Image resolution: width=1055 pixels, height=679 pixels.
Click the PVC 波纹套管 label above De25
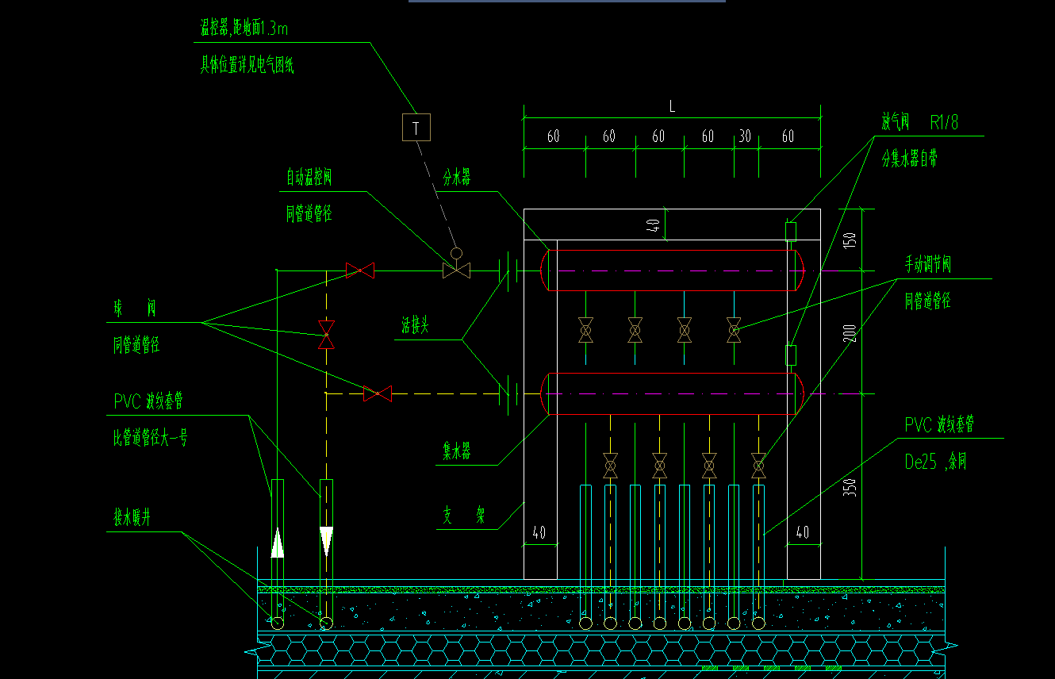point(940,424)
